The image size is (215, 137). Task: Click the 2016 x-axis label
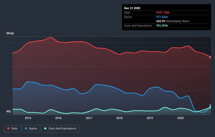click(x=58, y=118)
